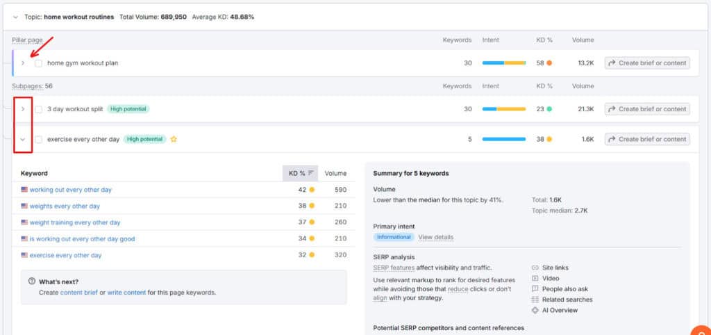Click the 21.3K volume of 3 day workout split
The height and width of the screenshot is (335, 711).
(x=586, y=109)
